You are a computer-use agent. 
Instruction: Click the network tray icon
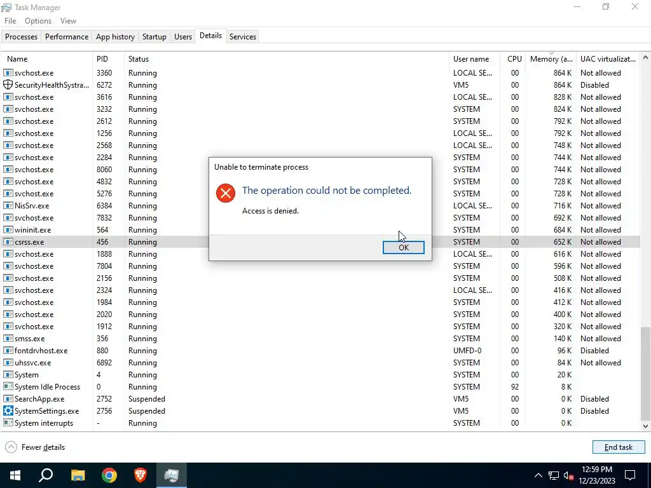point(554,475)
